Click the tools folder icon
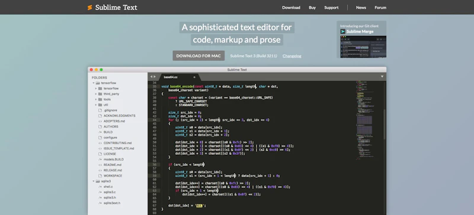The image size is (474, 215). click(x=100, y=99)
